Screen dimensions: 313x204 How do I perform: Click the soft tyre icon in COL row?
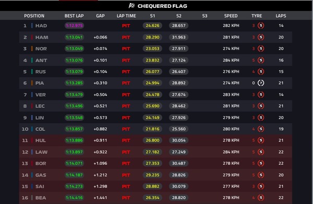[261, 129]
